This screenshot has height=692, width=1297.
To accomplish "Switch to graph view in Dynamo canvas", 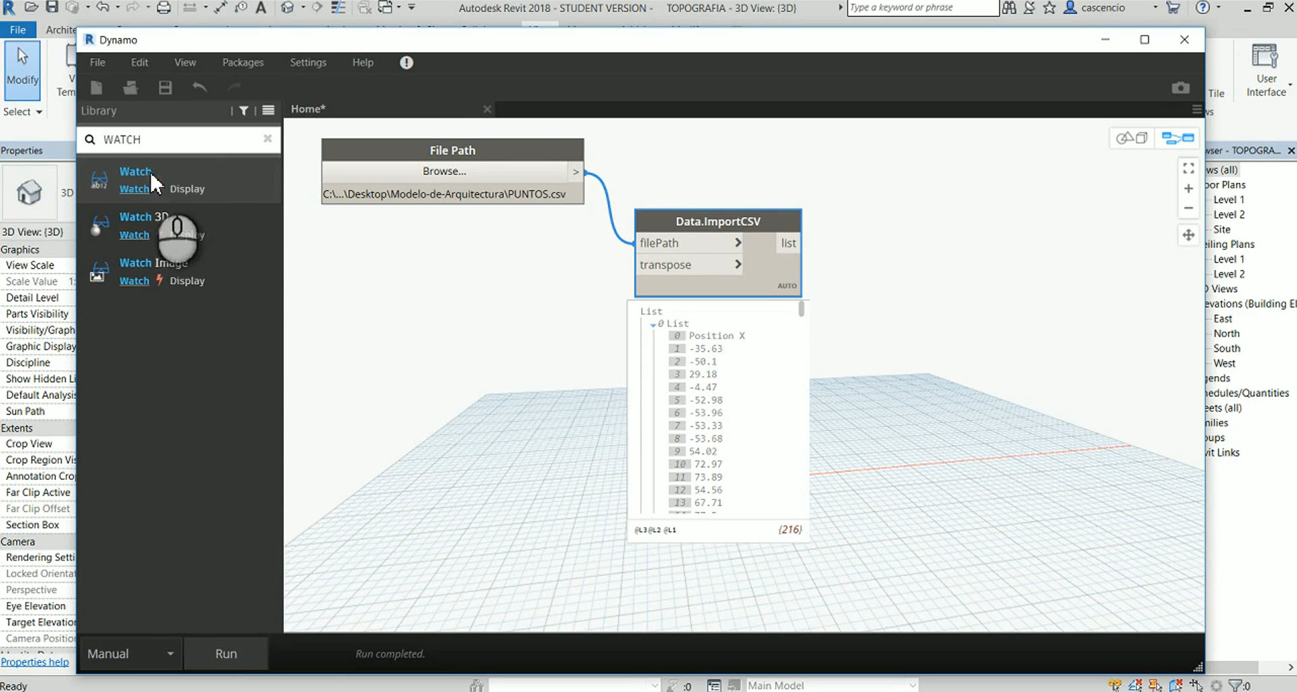I will click(x=1177, y=138).
